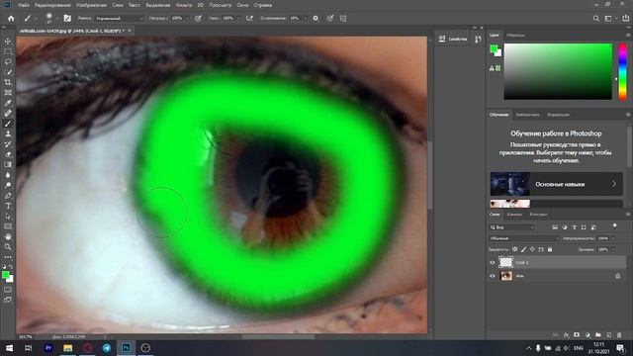Viewport: 633px width, 356px height.
Task: Select the Zoom tool
Action: coord(8,246)
